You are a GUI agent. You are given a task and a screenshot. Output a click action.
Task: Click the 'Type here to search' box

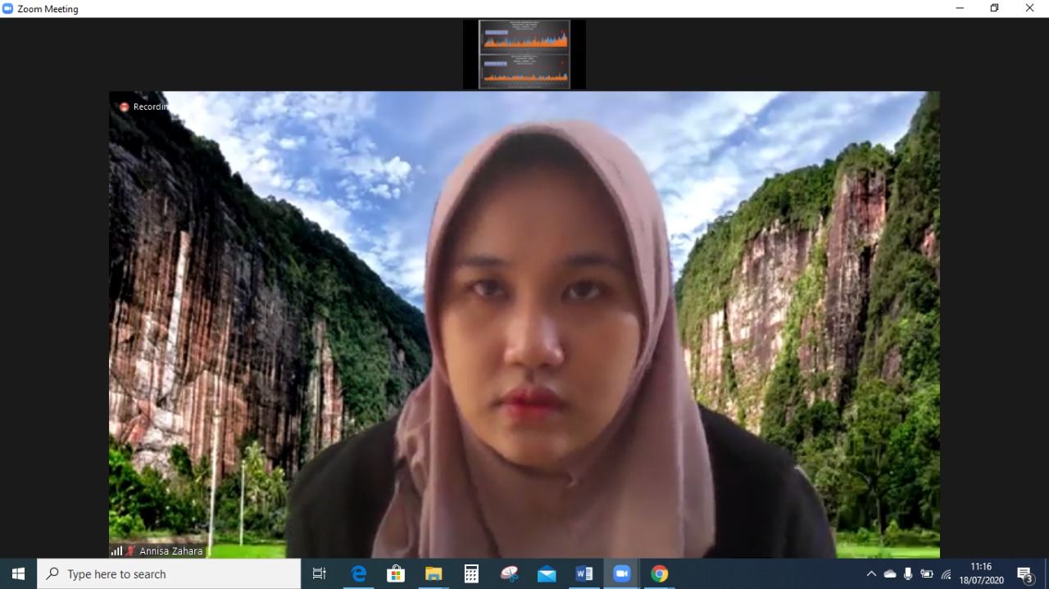[169, 574]
